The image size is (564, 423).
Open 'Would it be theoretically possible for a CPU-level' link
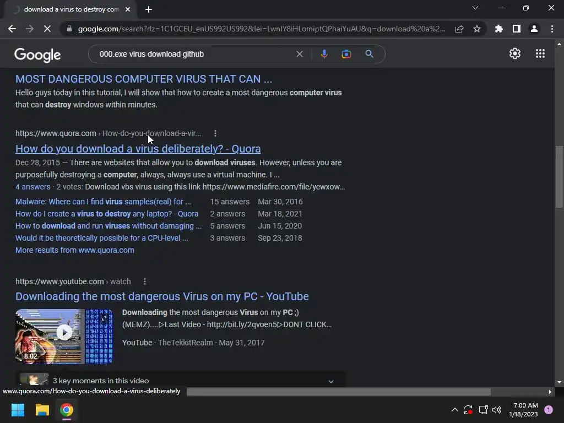coord(102,238)
